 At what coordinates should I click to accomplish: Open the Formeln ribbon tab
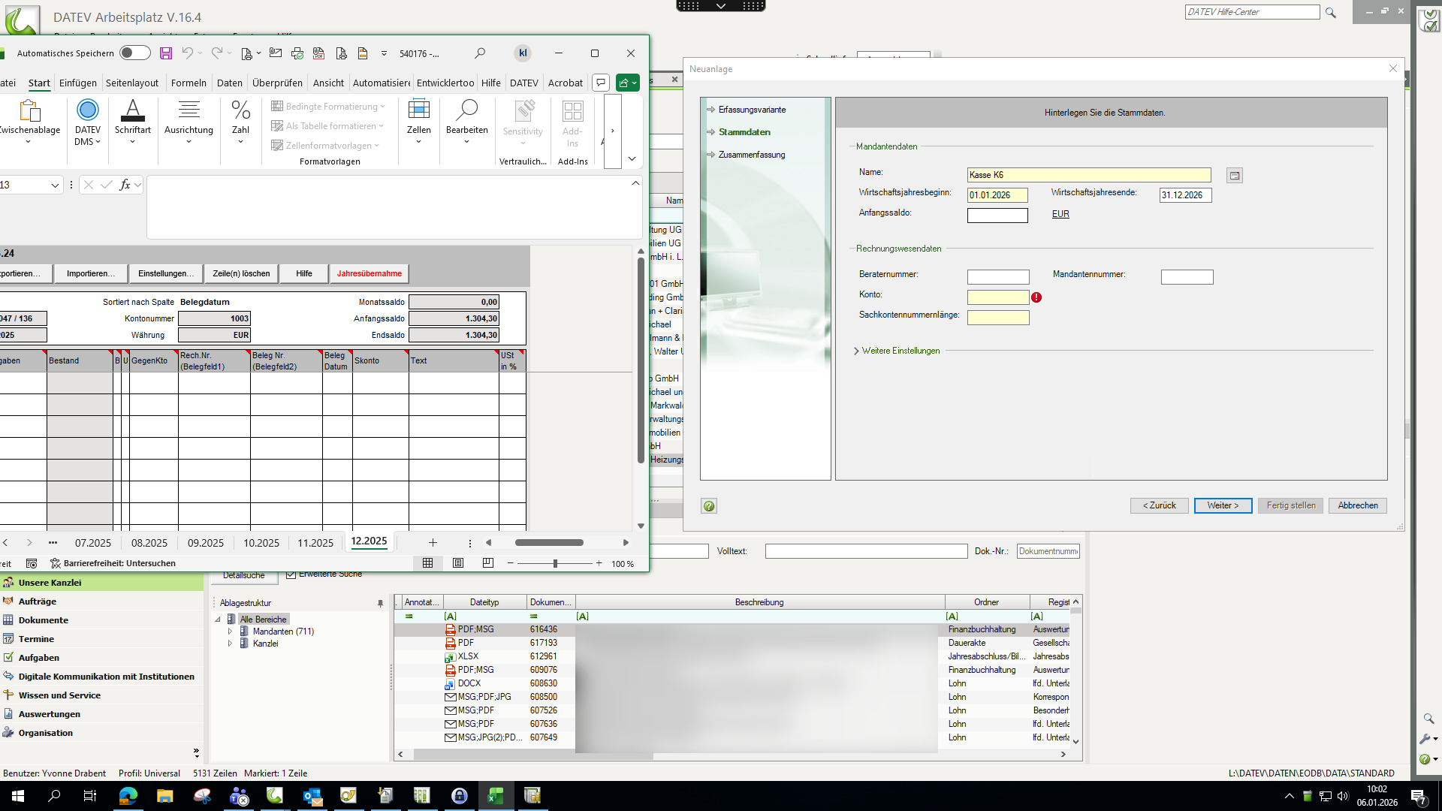pos(189,83)
